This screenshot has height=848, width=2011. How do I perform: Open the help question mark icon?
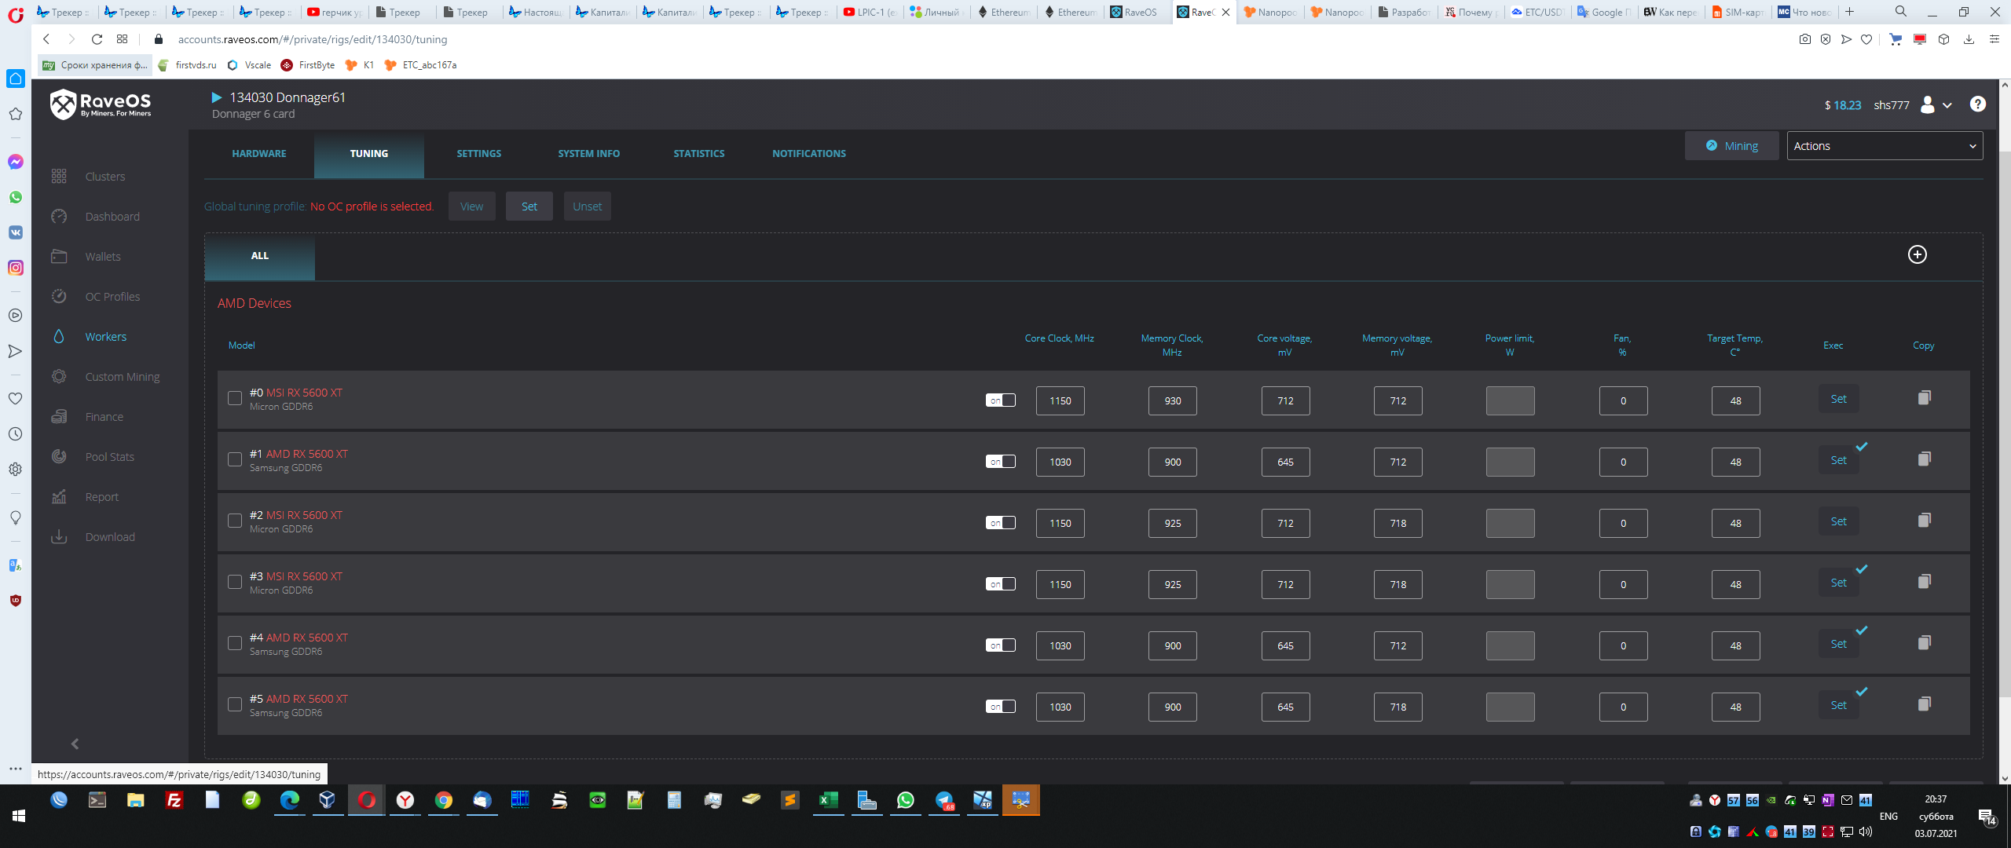[x=1977, y=104]
